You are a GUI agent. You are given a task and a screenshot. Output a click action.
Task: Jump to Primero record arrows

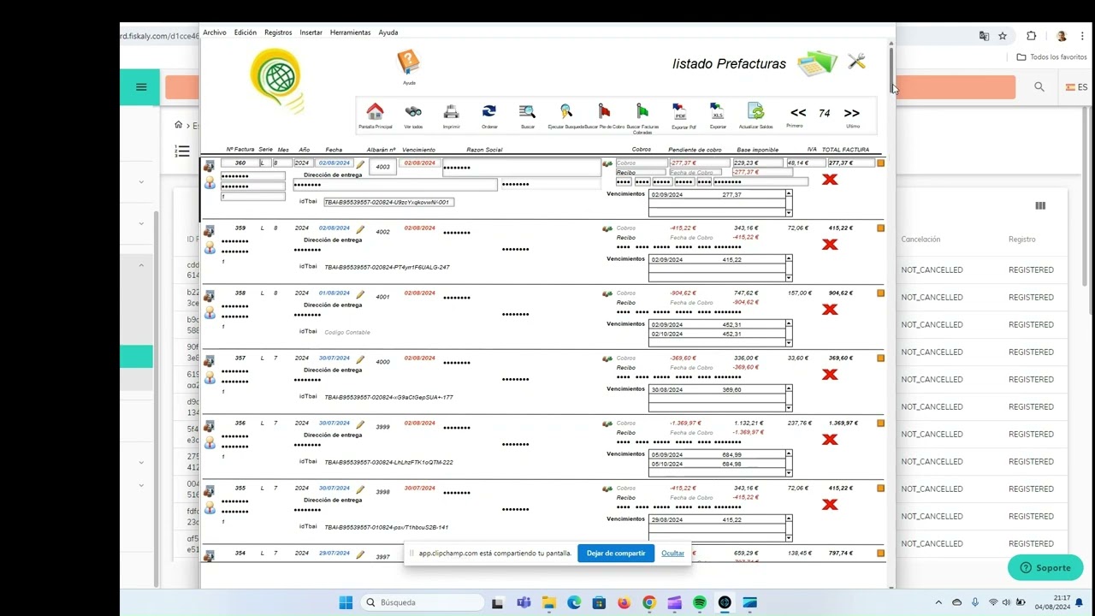click(x=797, y=113)
